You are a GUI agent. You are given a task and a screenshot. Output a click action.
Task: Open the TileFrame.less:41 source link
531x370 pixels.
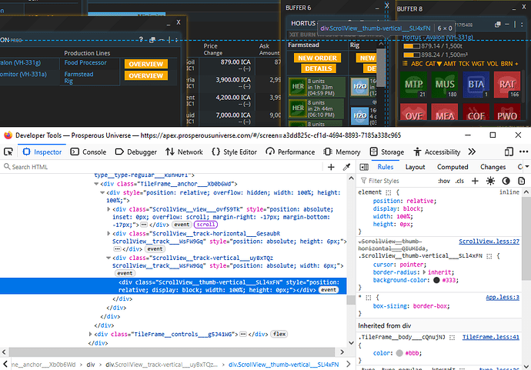[x=490, y=337]
